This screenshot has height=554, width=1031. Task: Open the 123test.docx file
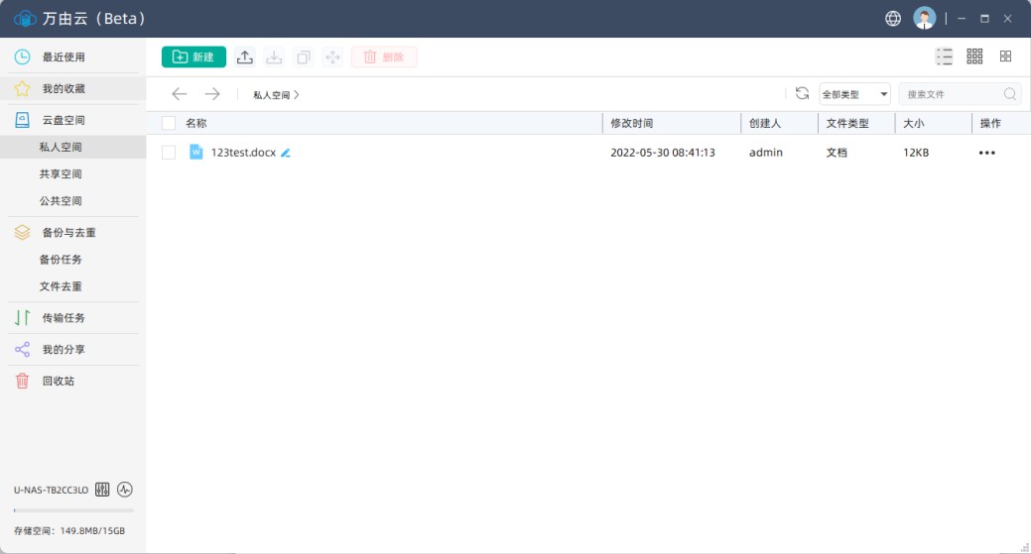[242, 153]
